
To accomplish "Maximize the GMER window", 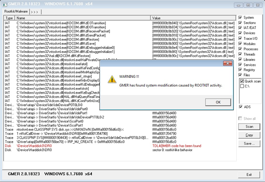I will click(x=248, y=5).
